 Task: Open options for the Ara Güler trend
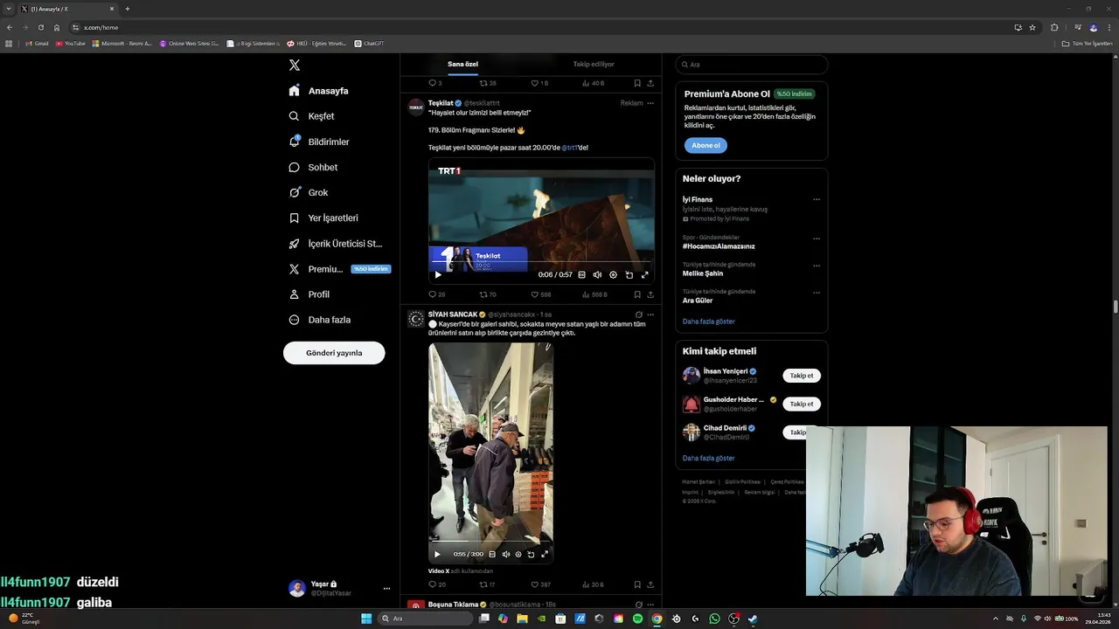[x=817, y=293]
